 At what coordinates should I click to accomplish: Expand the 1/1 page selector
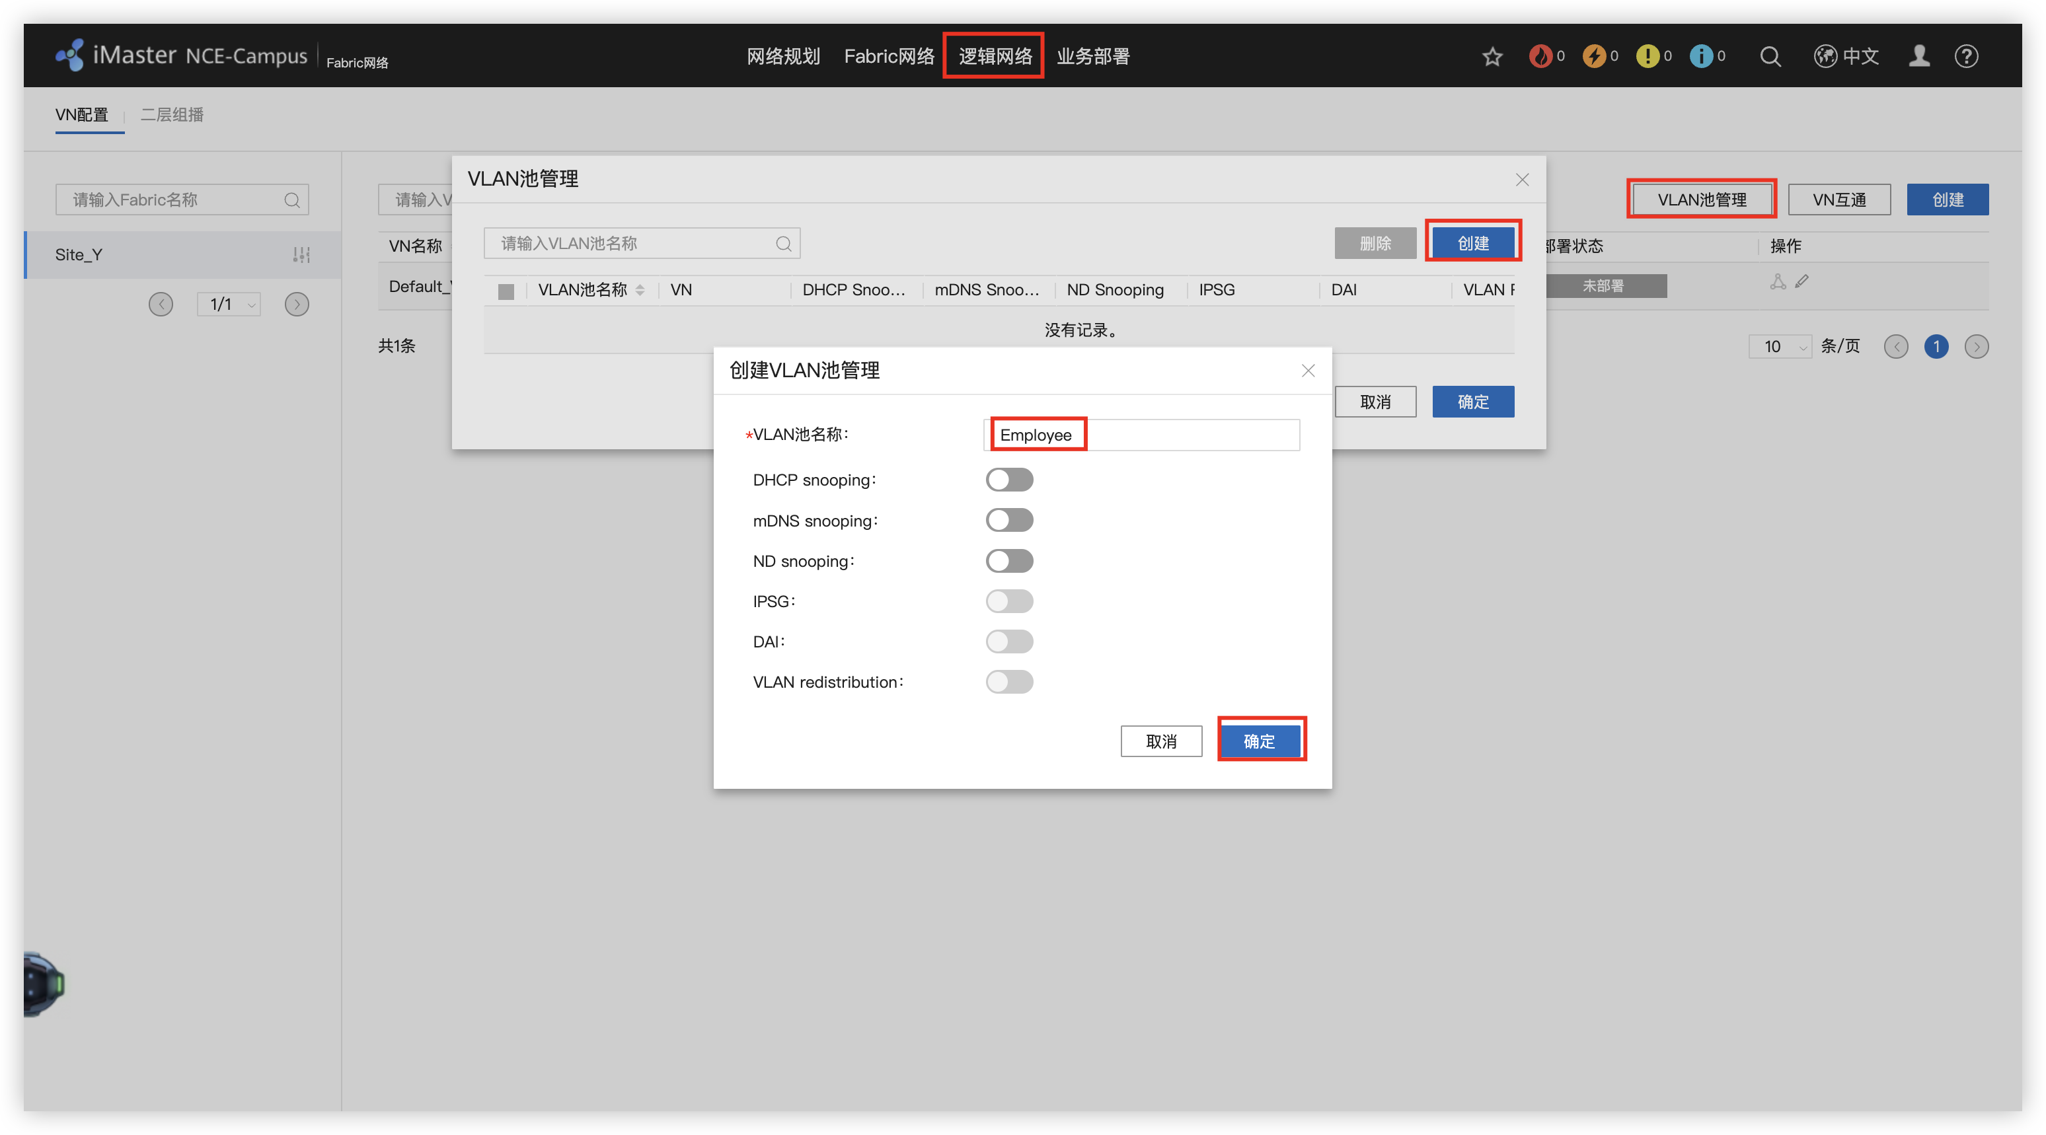coord(229,304)
